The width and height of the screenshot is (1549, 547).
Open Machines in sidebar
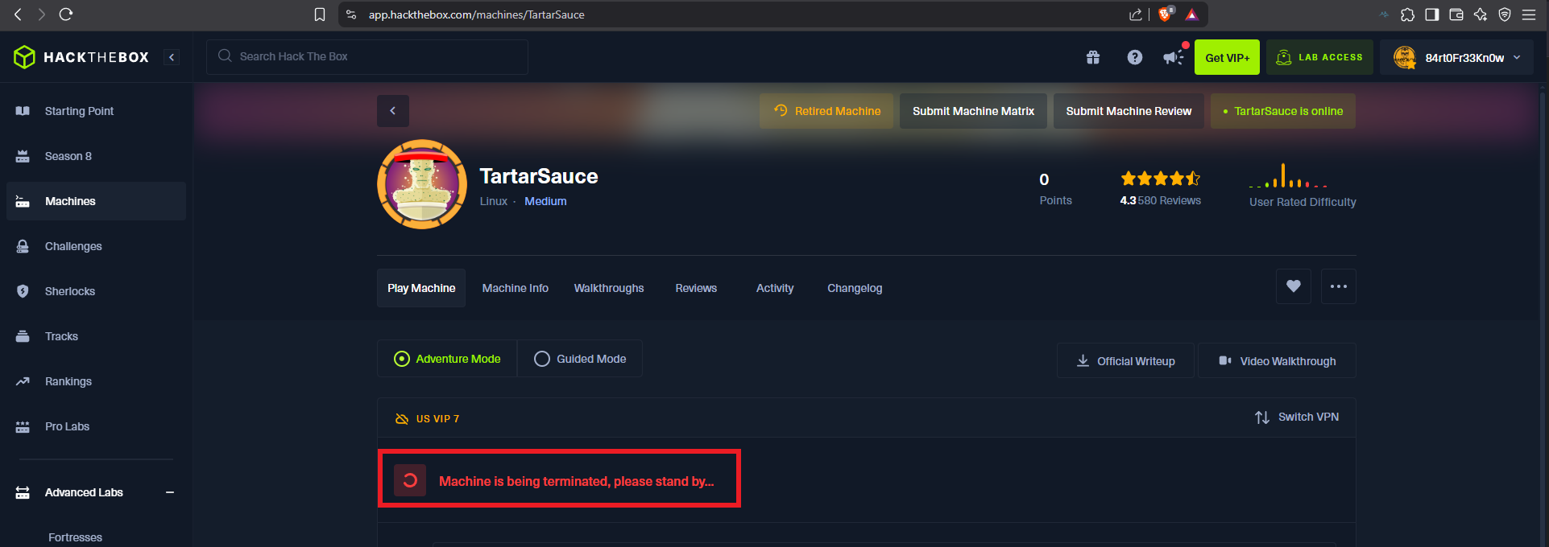(96, 201)
